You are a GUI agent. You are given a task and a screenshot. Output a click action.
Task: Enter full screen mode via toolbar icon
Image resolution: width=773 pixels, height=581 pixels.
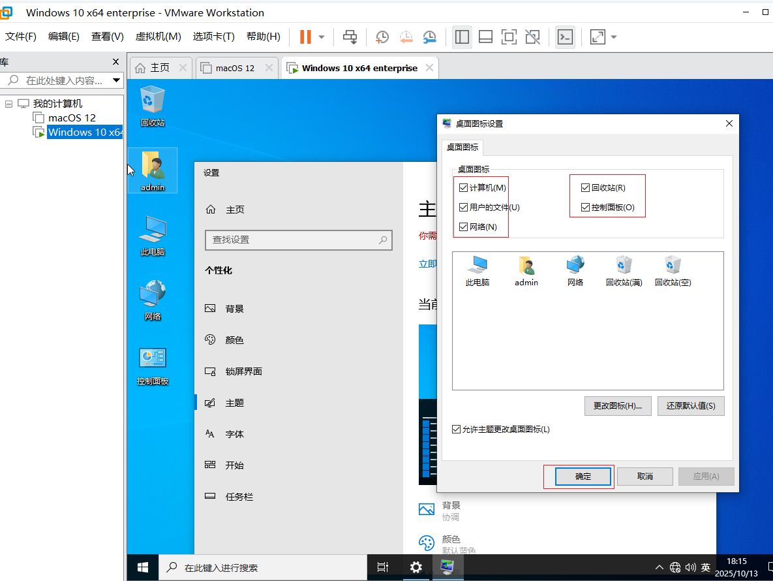point(509,37)
